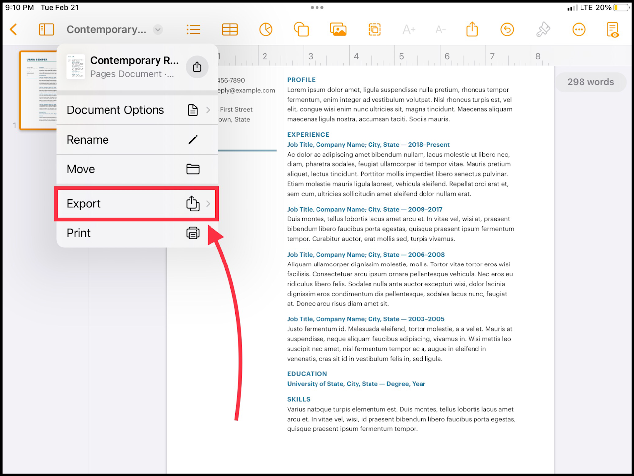Select the 2018–Present job title line
Screen dimensions: 634x476
(369, 145)
